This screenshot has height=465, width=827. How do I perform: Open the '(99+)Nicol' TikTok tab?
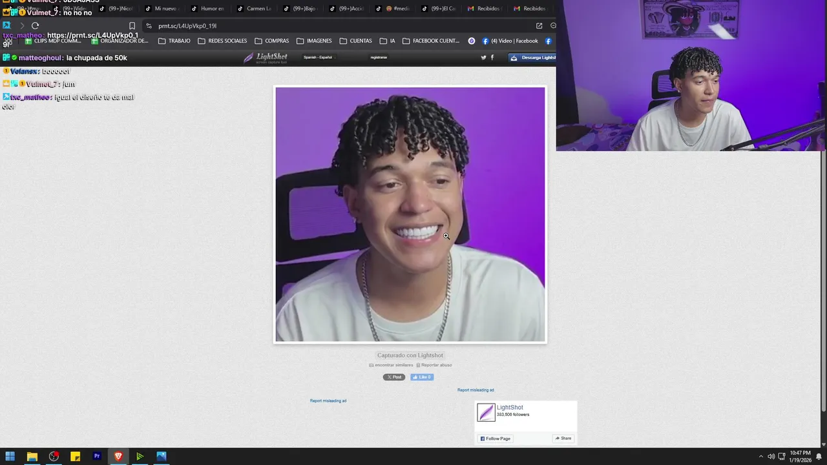click(x=115, y=8)
